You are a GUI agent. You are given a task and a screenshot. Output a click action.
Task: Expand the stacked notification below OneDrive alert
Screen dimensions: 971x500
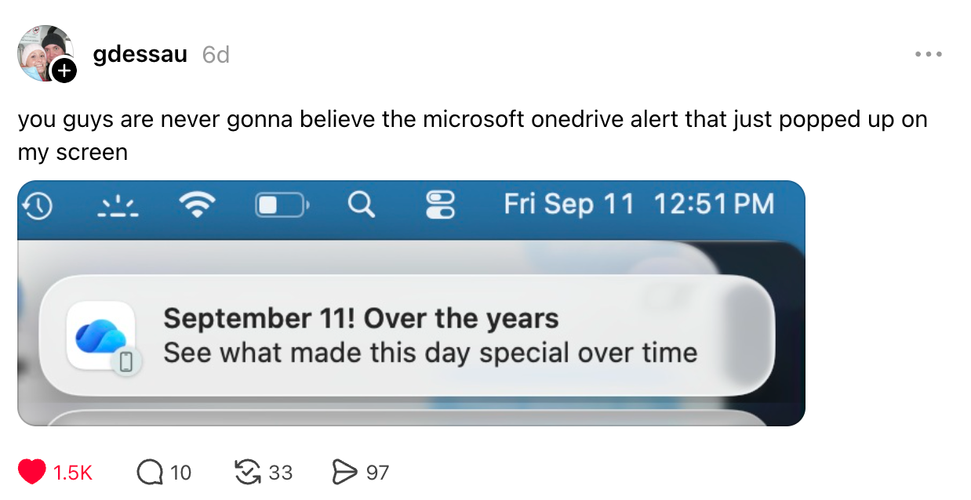pyautogui.click(x=406, y=417)
